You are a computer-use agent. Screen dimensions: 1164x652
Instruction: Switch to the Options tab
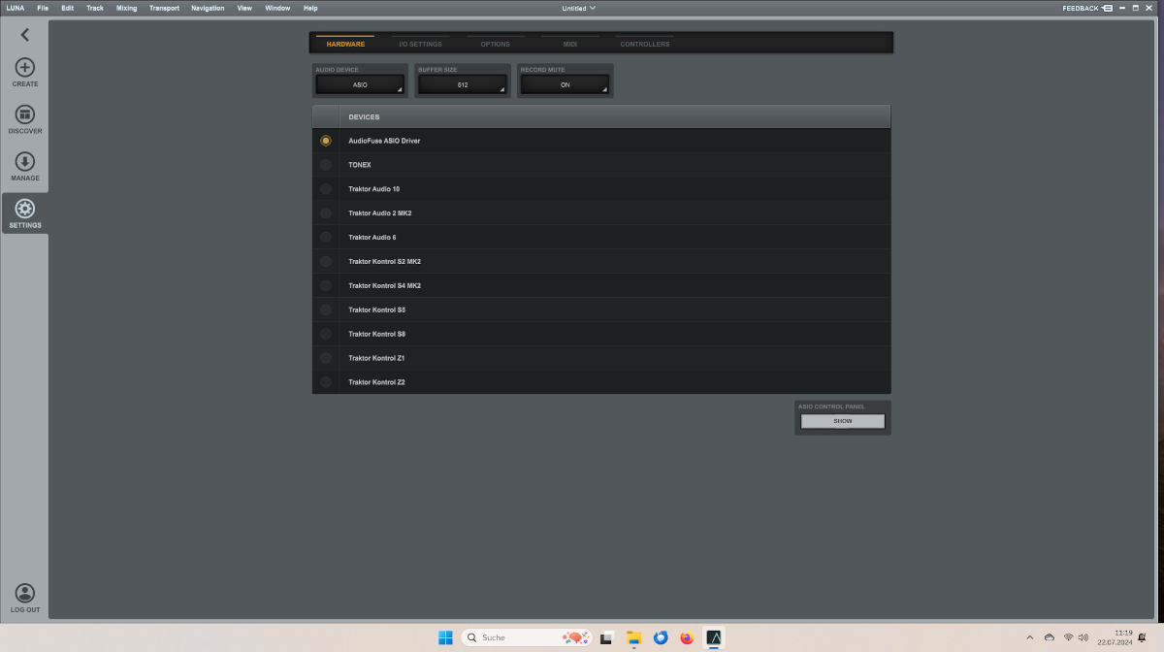click(495, 44)
